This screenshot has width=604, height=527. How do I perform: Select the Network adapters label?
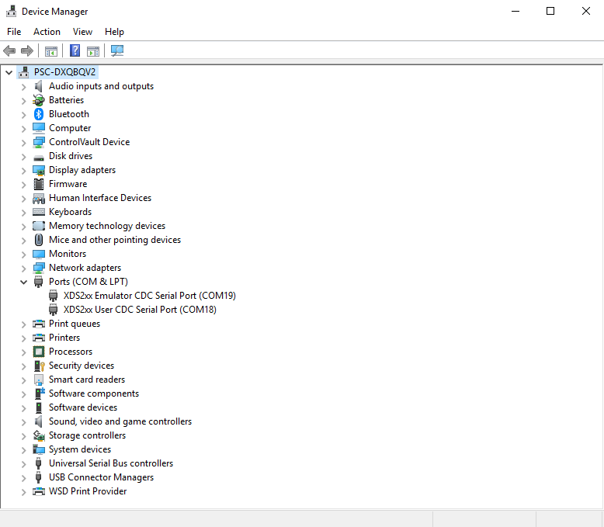85,268
